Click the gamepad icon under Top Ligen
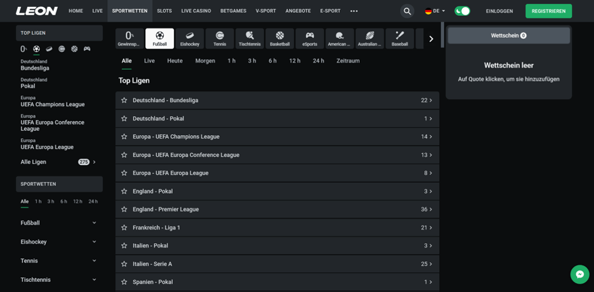594x292 pixels. (87, 49)
